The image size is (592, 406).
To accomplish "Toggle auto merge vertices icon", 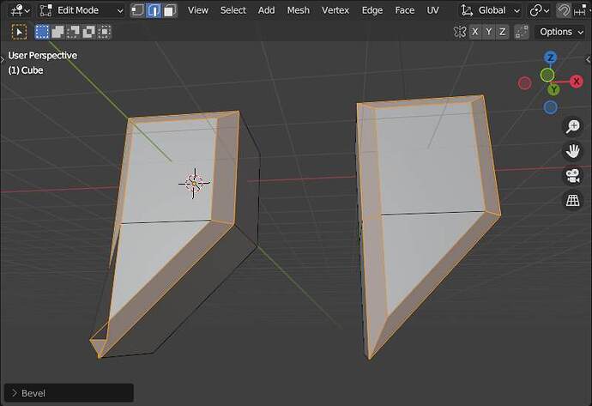I will tap(522, 32).
